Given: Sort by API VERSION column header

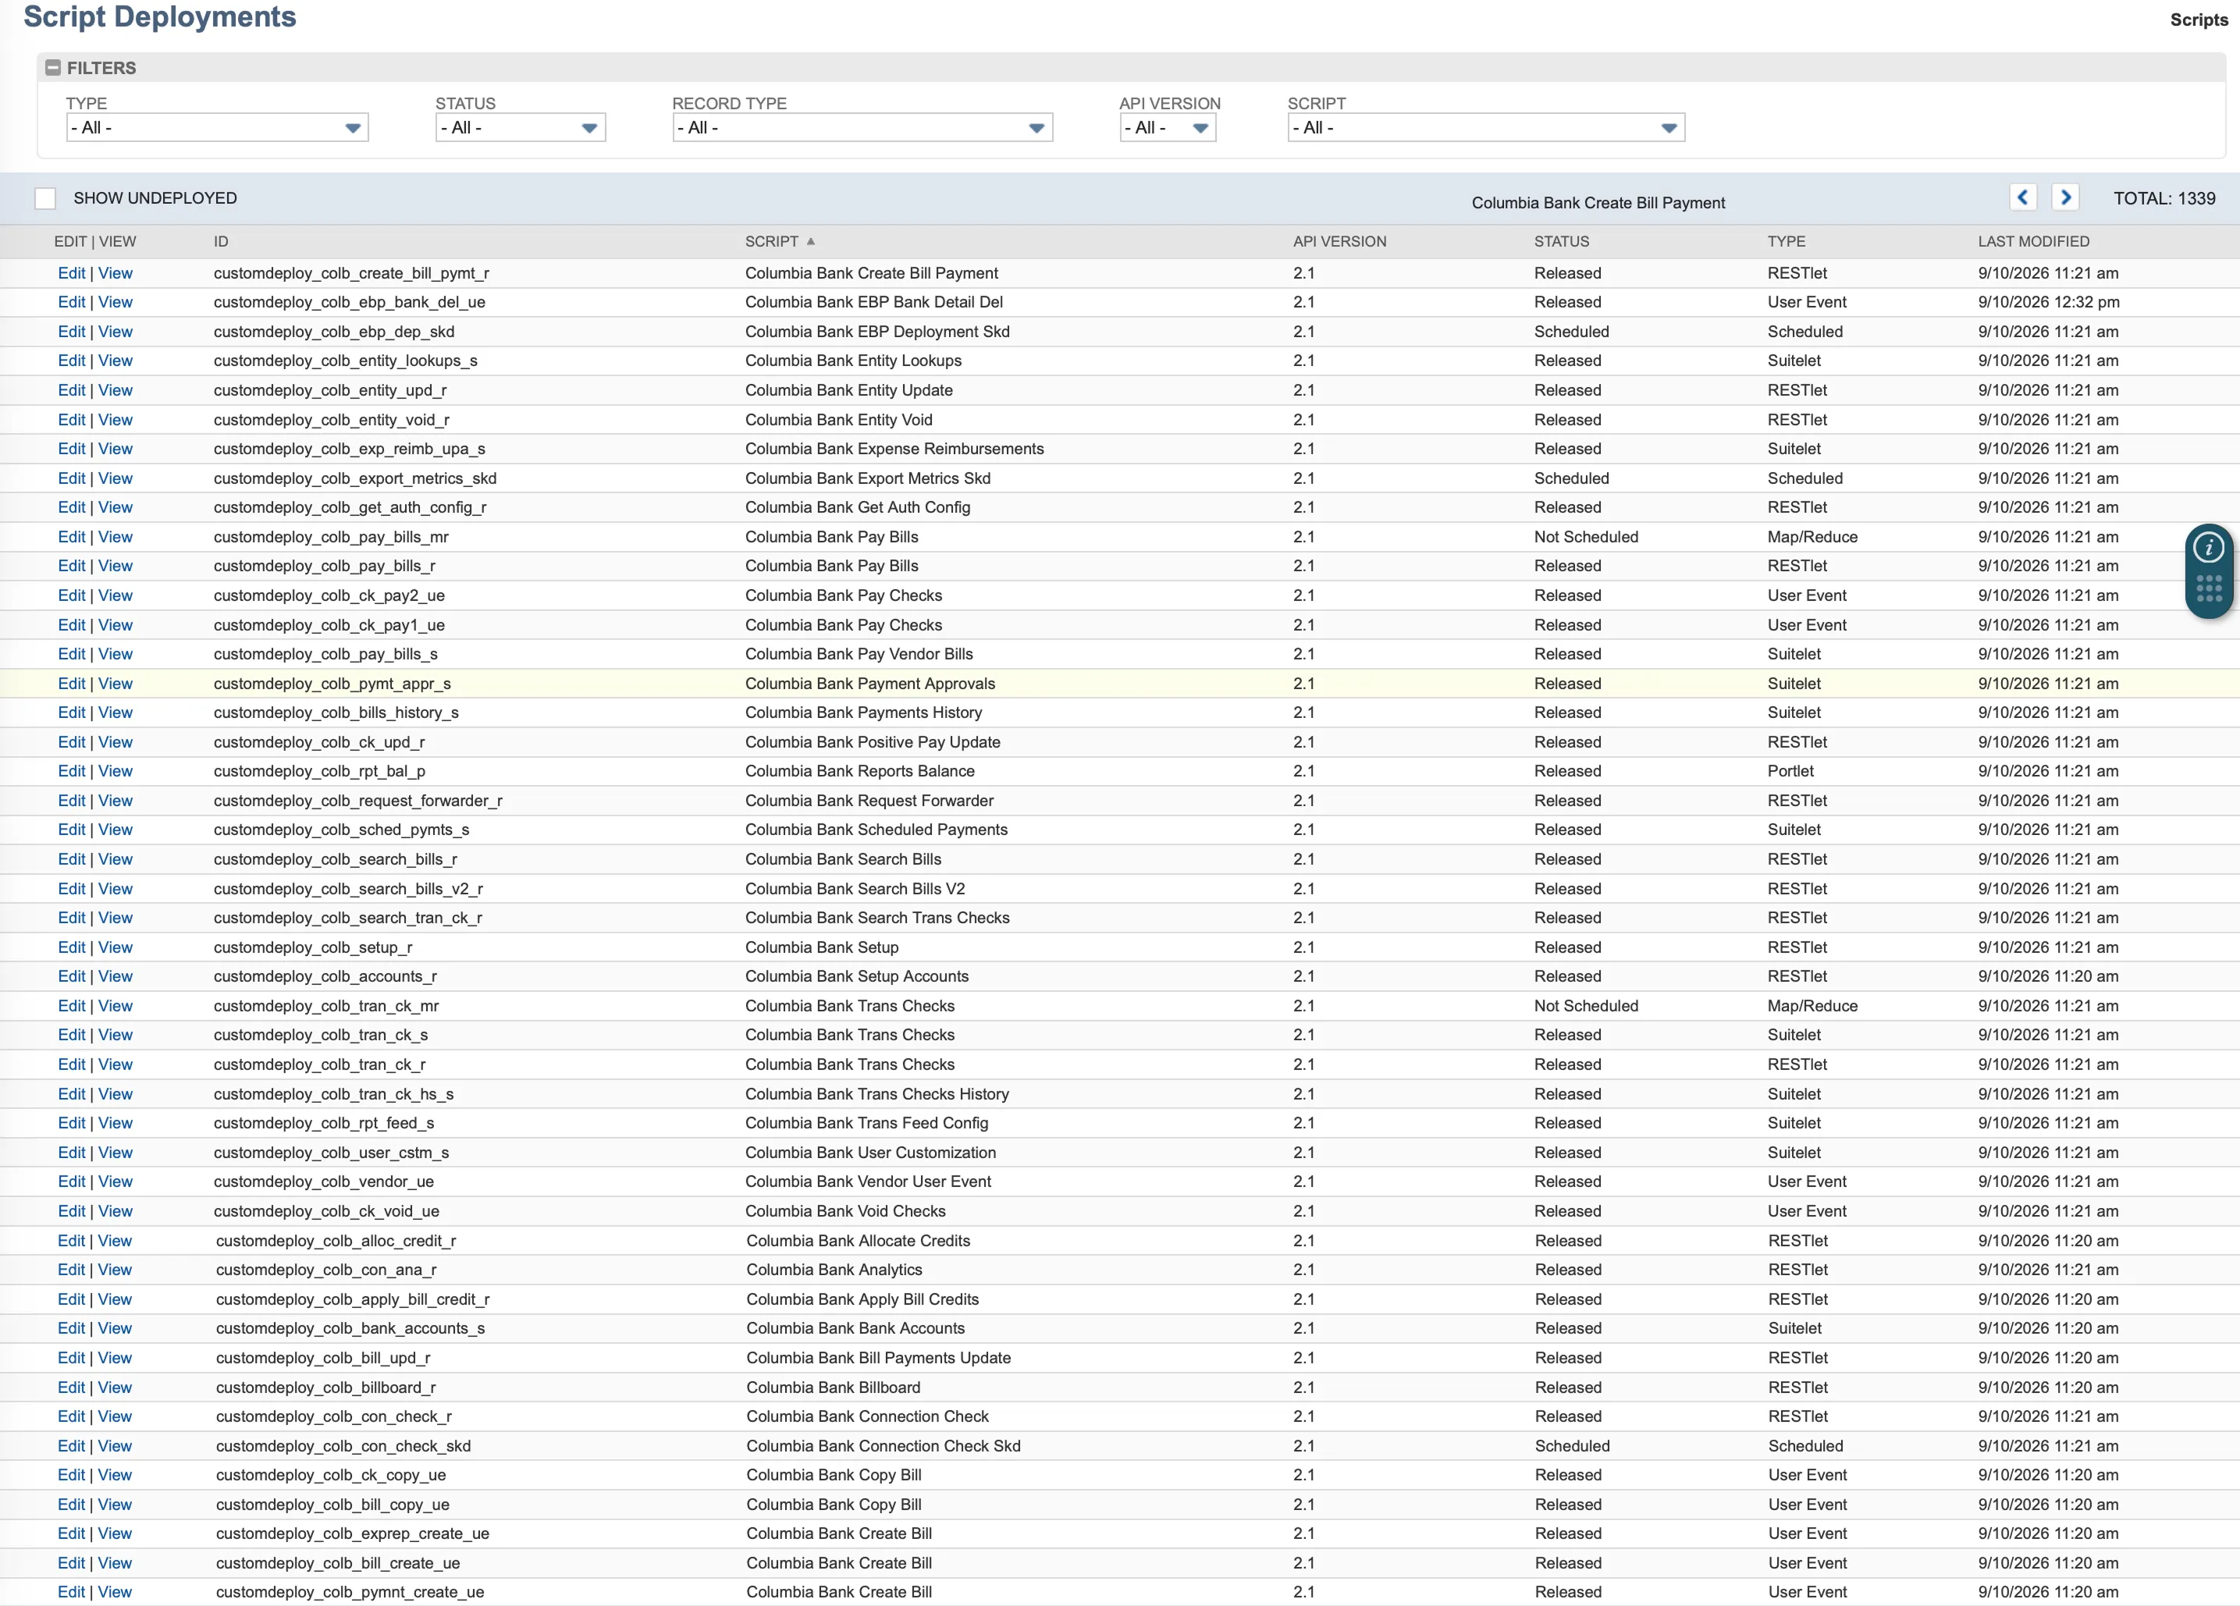Looking at the screenshot, I should pos(1339,241).
